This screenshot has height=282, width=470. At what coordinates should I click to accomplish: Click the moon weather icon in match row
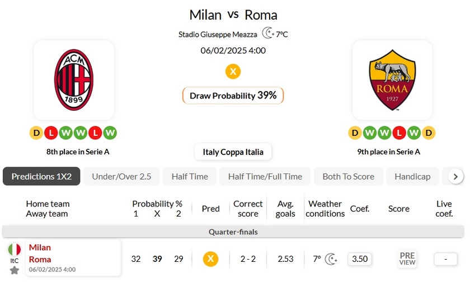coord(332,258)
